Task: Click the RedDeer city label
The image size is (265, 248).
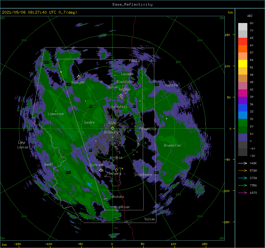Action: (125, 89)
